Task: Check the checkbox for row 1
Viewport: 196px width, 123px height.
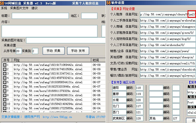Action: click(4, 65)
